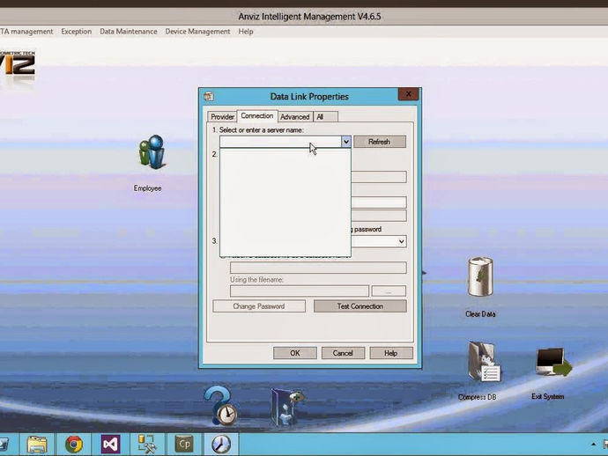
Task: Launch Chrome from the taskbar
Action: tap(74, 444)
